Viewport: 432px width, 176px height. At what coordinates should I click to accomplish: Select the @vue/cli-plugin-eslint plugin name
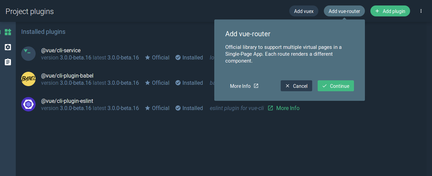point(67,101)
